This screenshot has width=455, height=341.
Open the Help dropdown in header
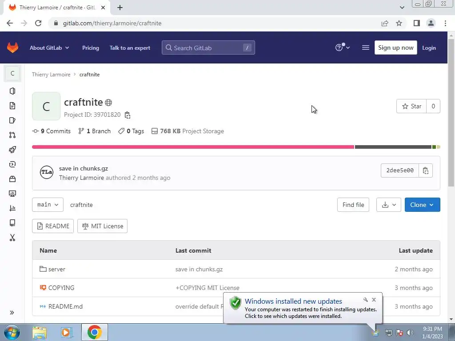pyautogui.click(x=343, y=47)
